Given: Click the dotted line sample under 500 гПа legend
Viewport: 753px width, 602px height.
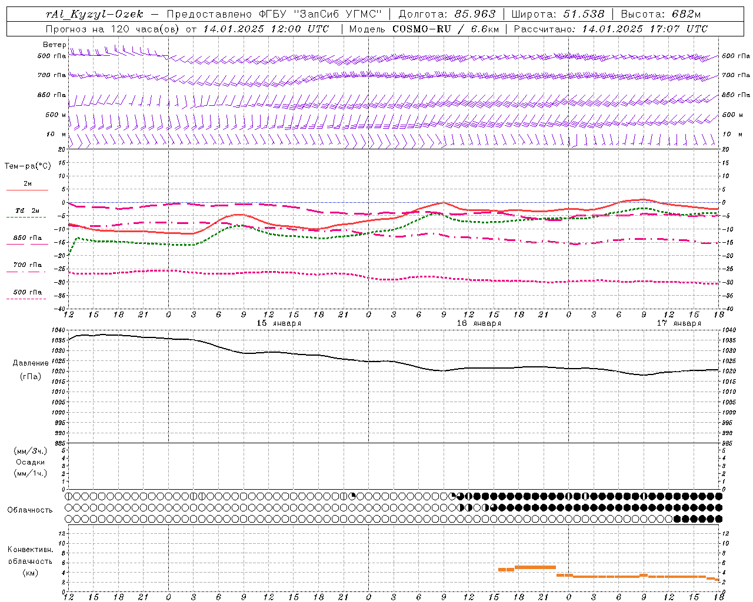Looking at the screenshot, I should pos(27,299).
